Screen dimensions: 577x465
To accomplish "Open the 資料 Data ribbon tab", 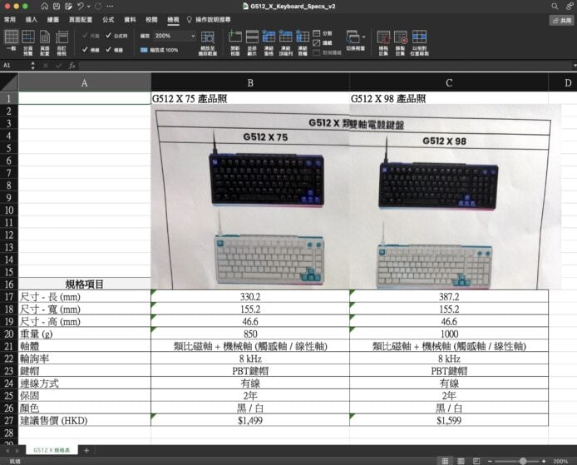I will (130, 19).
